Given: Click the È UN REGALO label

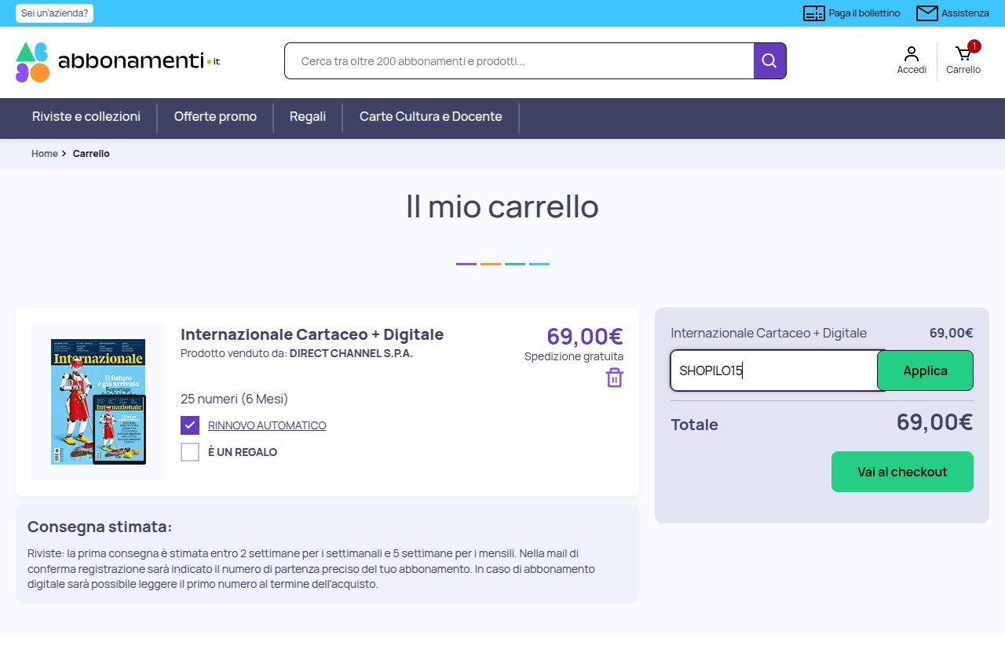Looking at the screenshot, I should click(x=243, y=452).
